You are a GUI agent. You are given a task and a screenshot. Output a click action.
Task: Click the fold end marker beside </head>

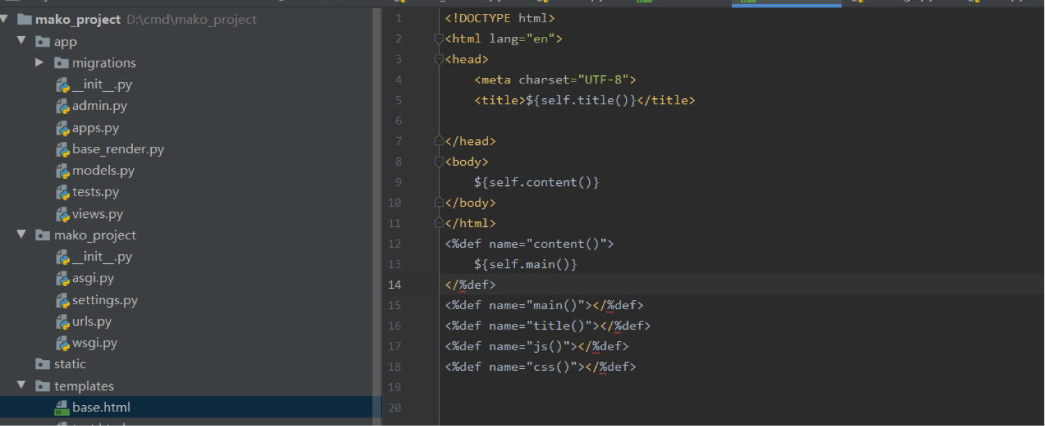439,141
